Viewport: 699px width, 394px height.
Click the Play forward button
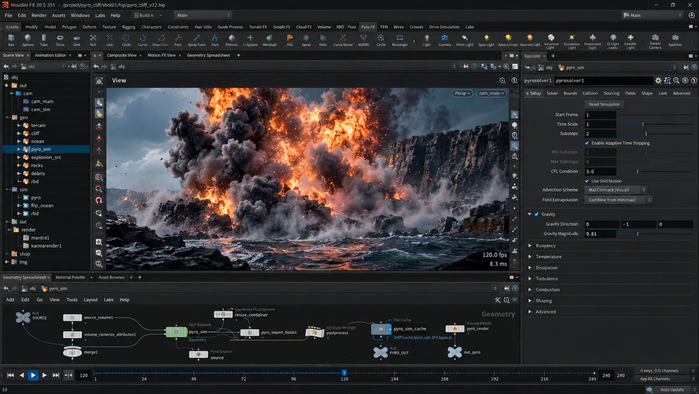[33, 375]
